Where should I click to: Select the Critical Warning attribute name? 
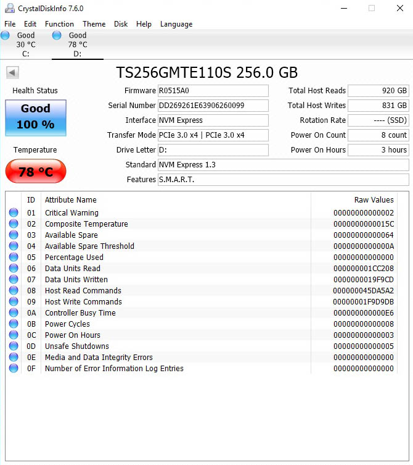[x=72, y=212]
